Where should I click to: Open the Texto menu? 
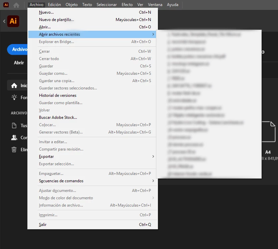pos(87,5)
